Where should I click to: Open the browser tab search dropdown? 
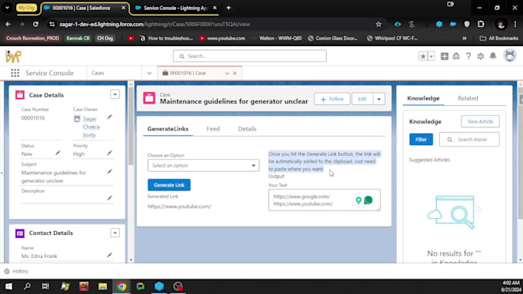pos(7,8)
